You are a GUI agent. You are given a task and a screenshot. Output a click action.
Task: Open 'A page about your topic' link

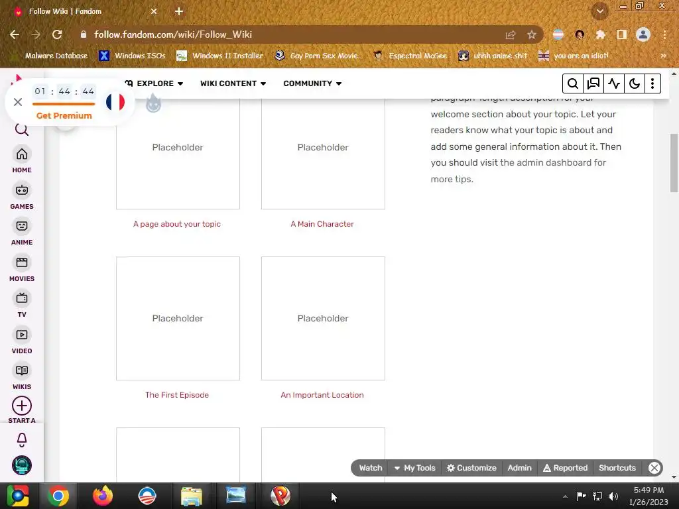tap(176, 224)
